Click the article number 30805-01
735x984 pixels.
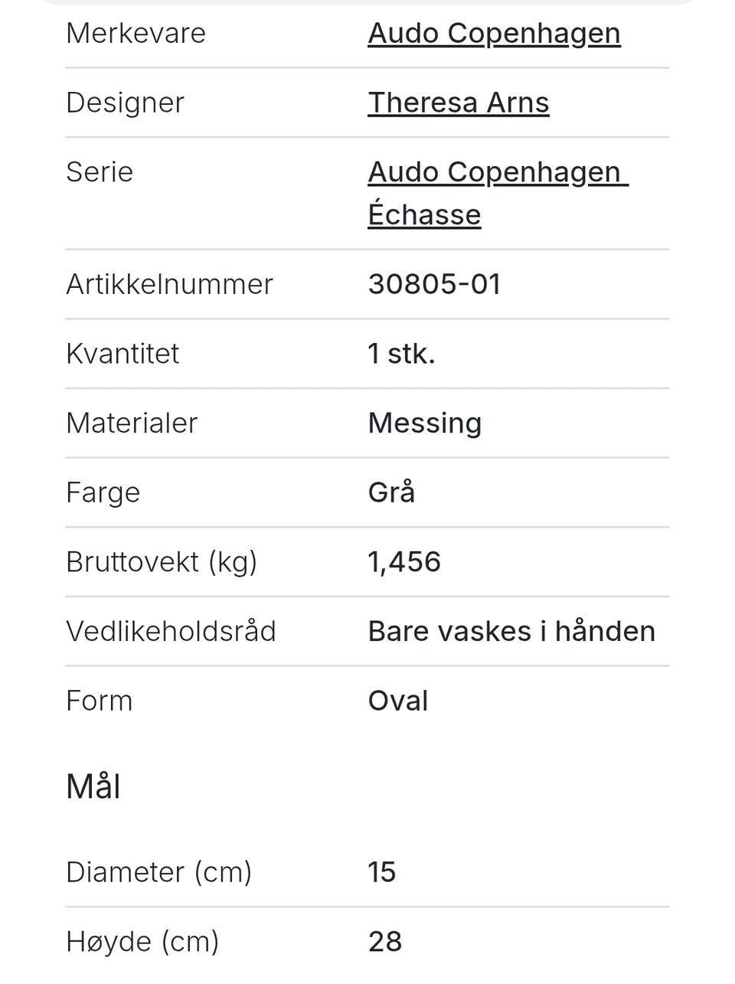coord(434,284)
